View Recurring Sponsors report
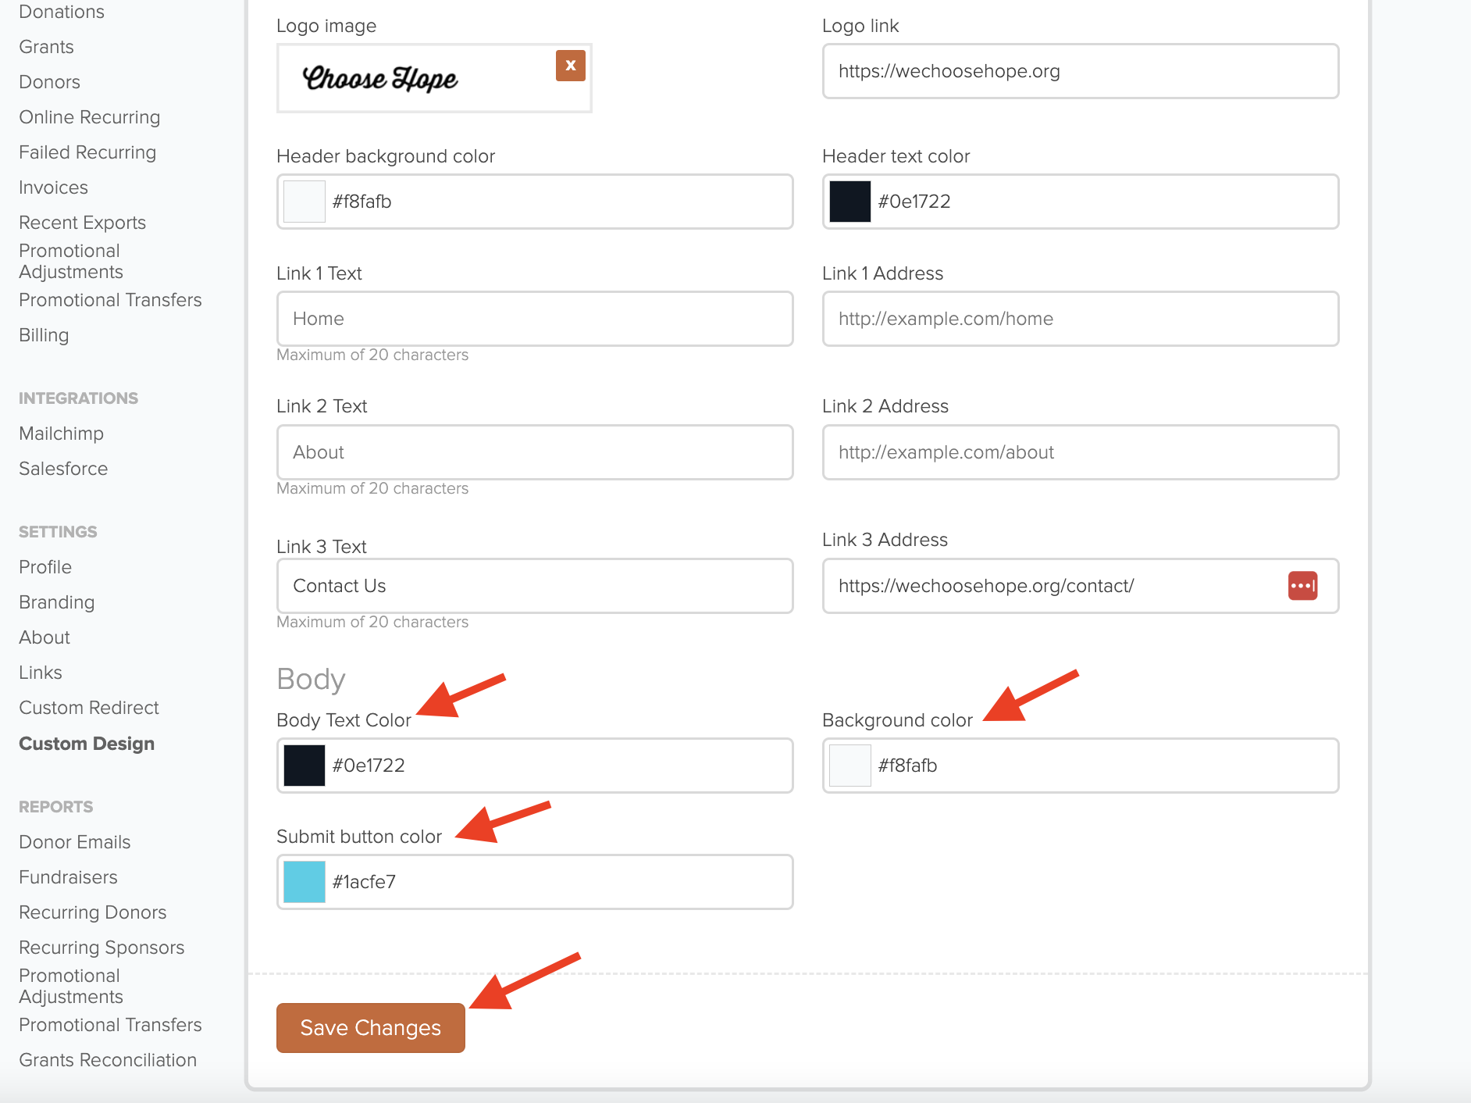This screenshot has width=1471, height=1103. click(x=102, y=948)
